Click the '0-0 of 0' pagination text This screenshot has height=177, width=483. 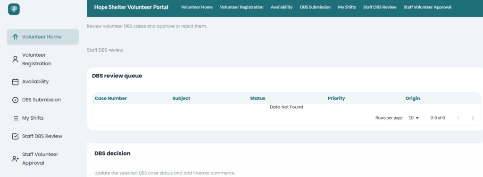click(438, 118)
